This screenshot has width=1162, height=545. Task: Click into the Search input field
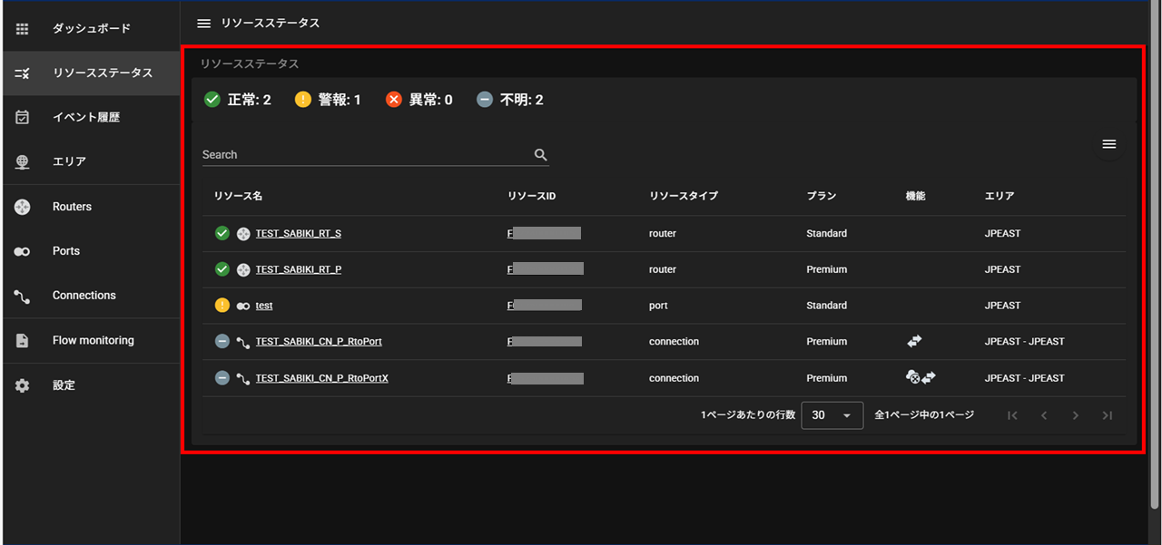pos(363,155)
